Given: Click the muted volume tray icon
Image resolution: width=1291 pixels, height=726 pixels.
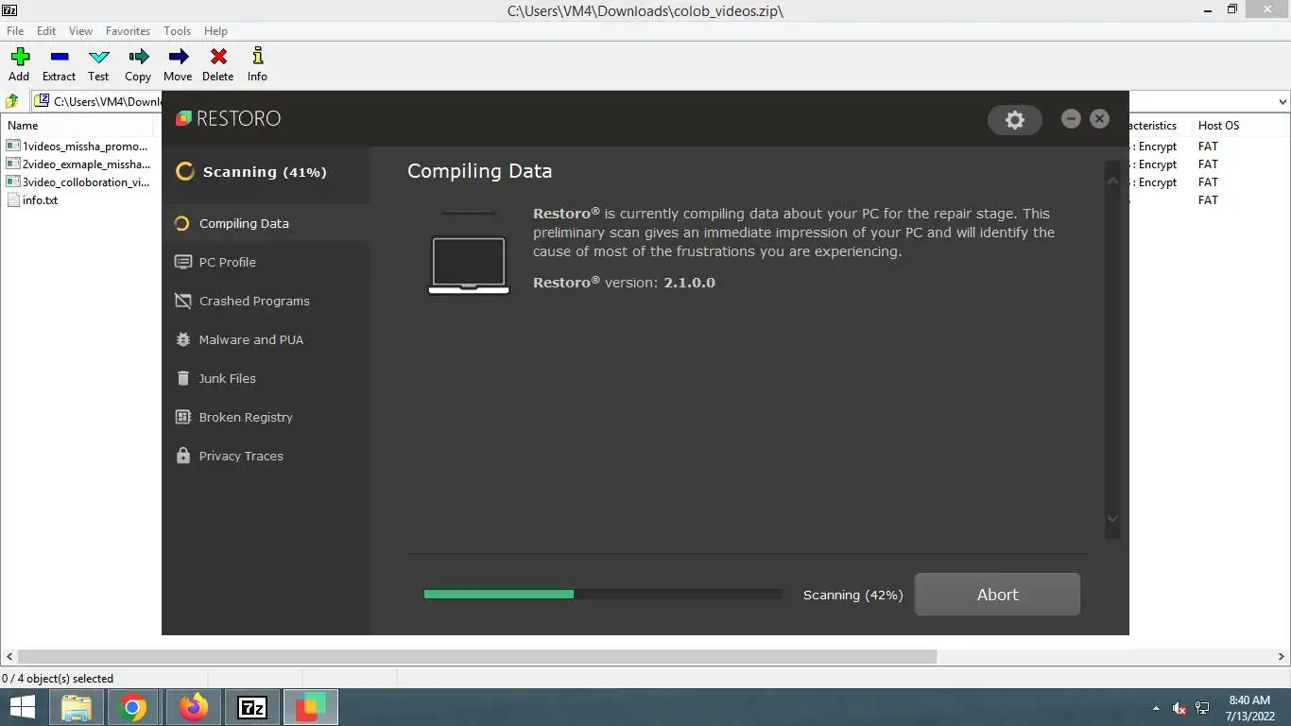Looking at the screenshot, I should click(x=1179, y=708).
